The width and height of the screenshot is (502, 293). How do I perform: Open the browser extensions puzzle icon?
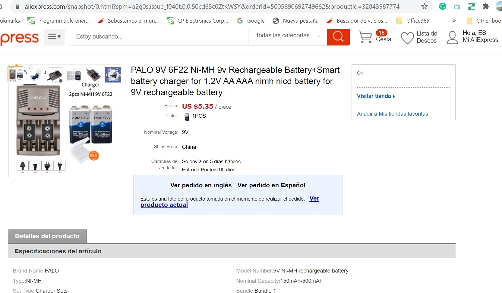[x=486, y=6]
